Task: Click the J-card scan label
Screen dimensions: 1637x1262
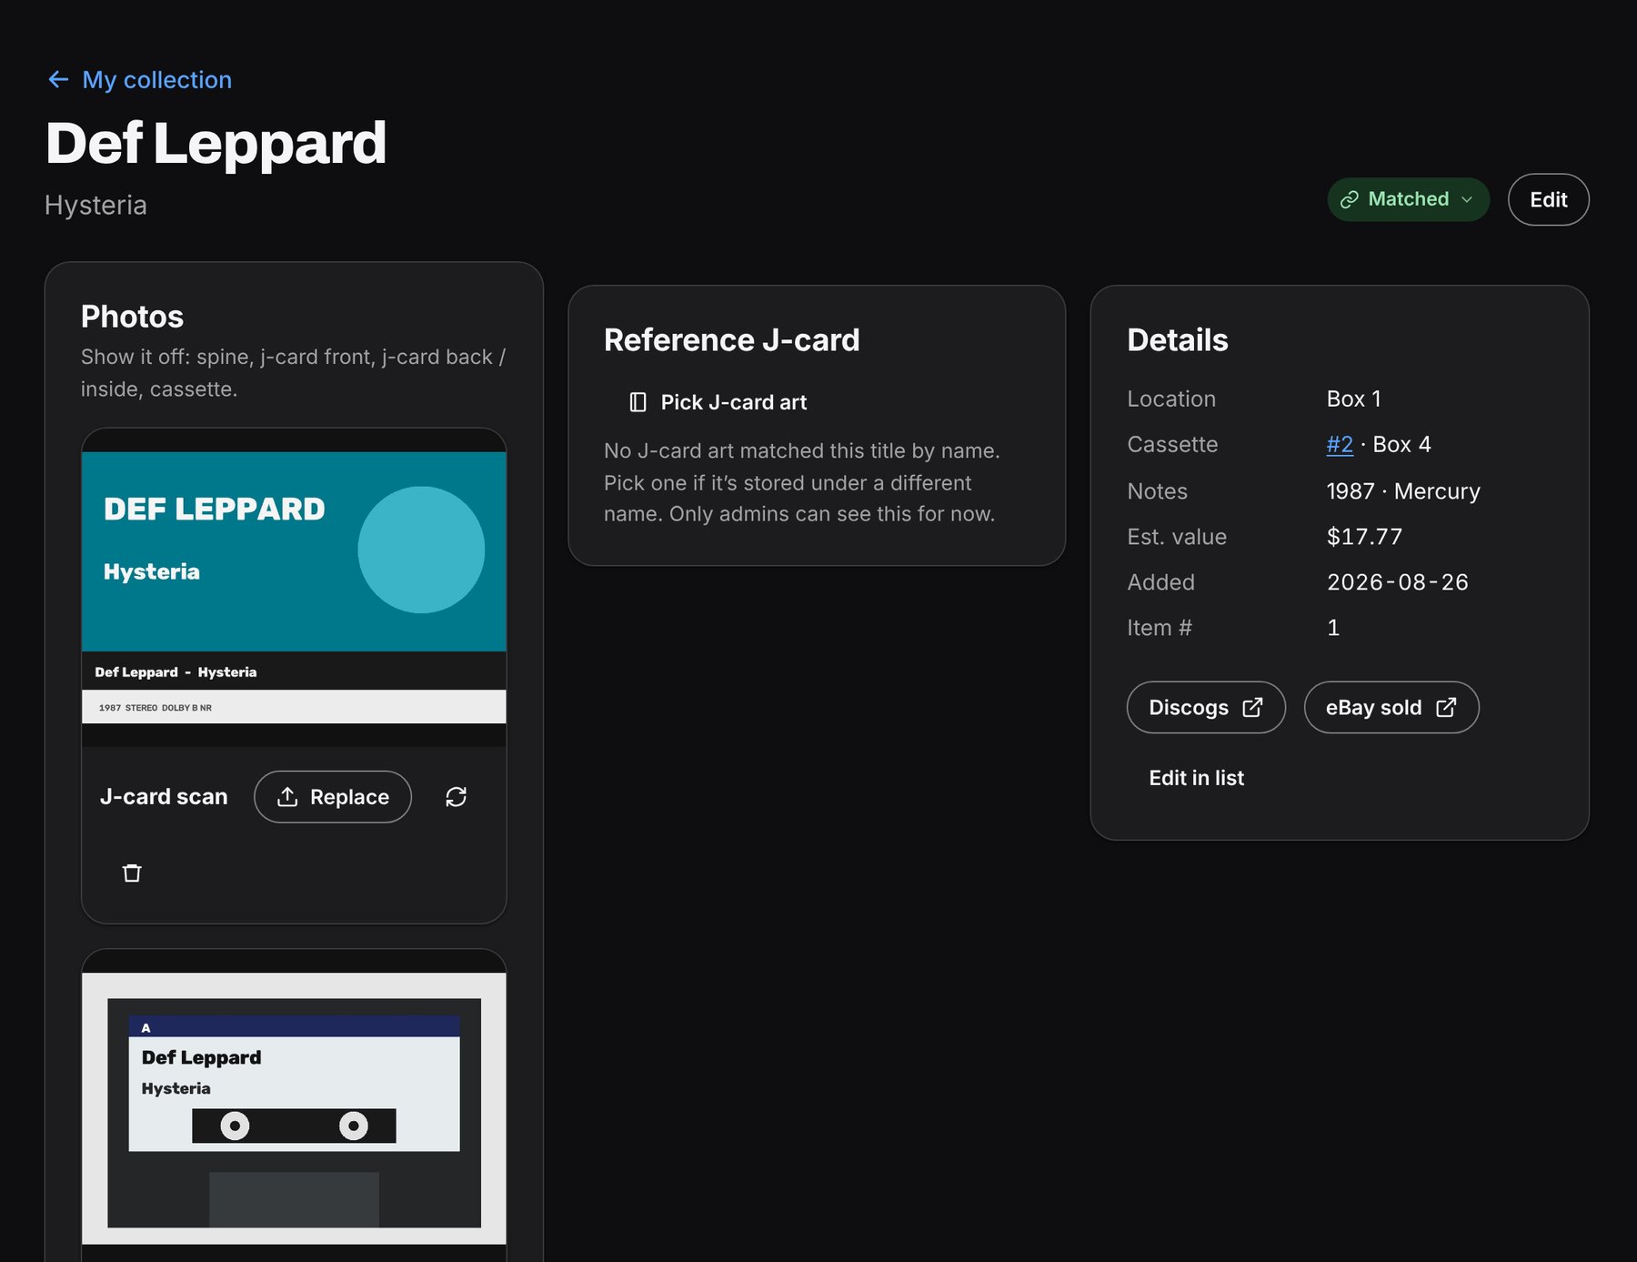Action: pyautogui.click(x=164, y=797)
